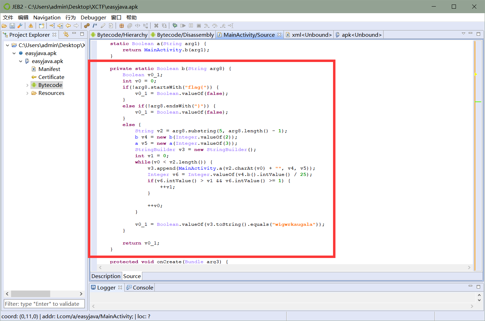Click the create package document icon
Screen dimensions: 485x321
(x=111, y=26)
